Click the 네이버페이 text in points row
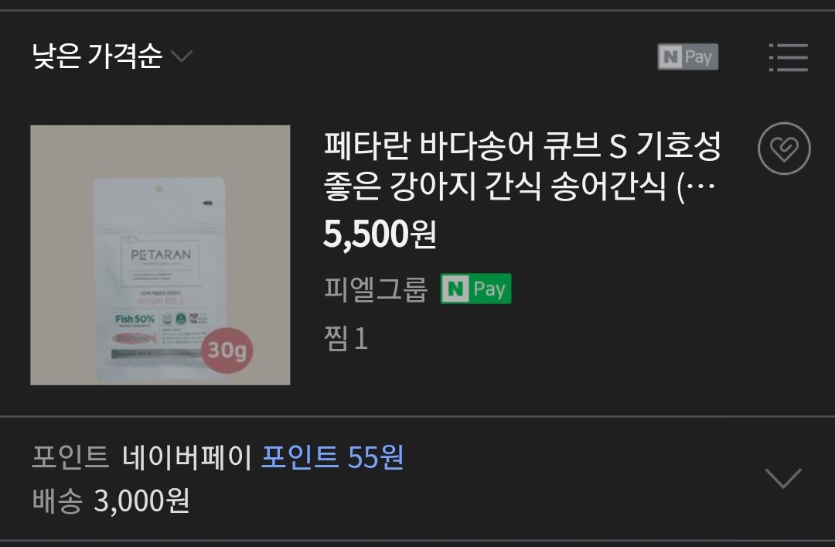 [186, 457]
